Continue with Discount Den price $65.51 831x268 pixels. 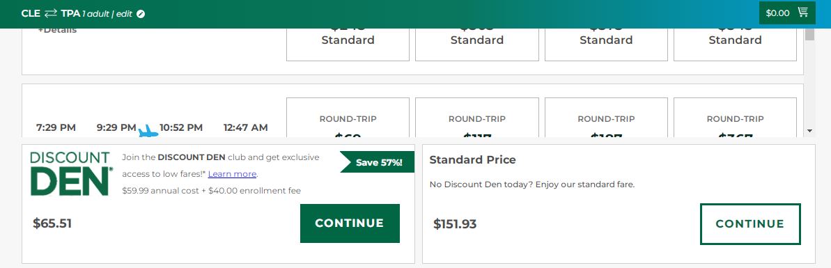(x=350, y=223)
